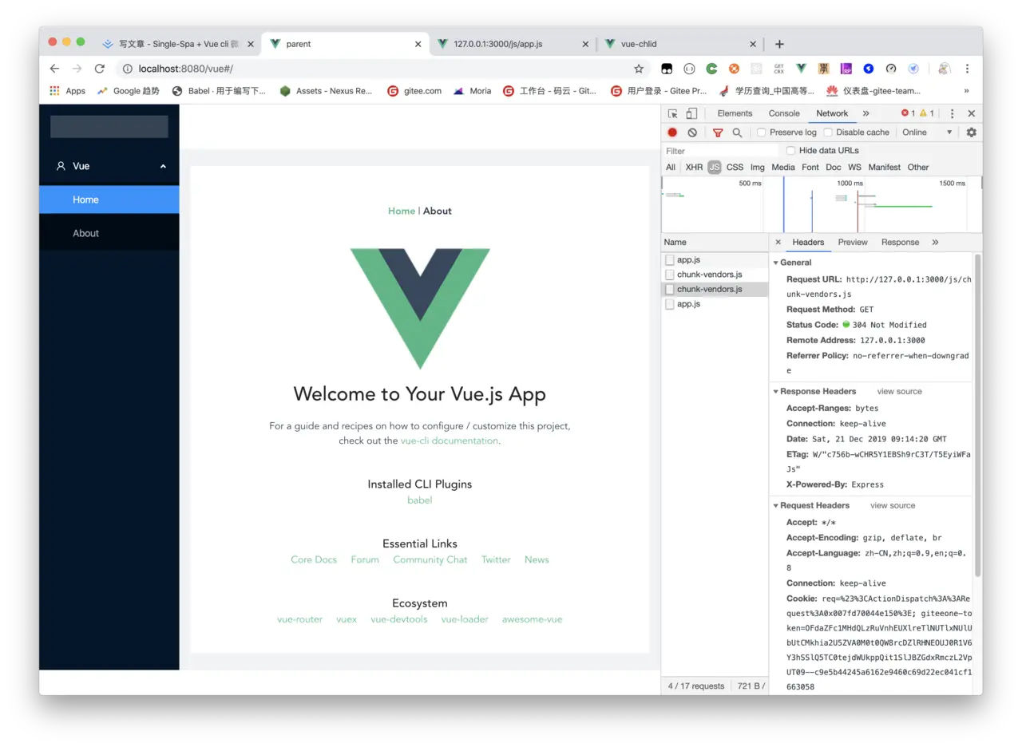The width and height of the screenshot is (1022, 747).
Task: Switch to the Console panel
Action: pos(784,113)
